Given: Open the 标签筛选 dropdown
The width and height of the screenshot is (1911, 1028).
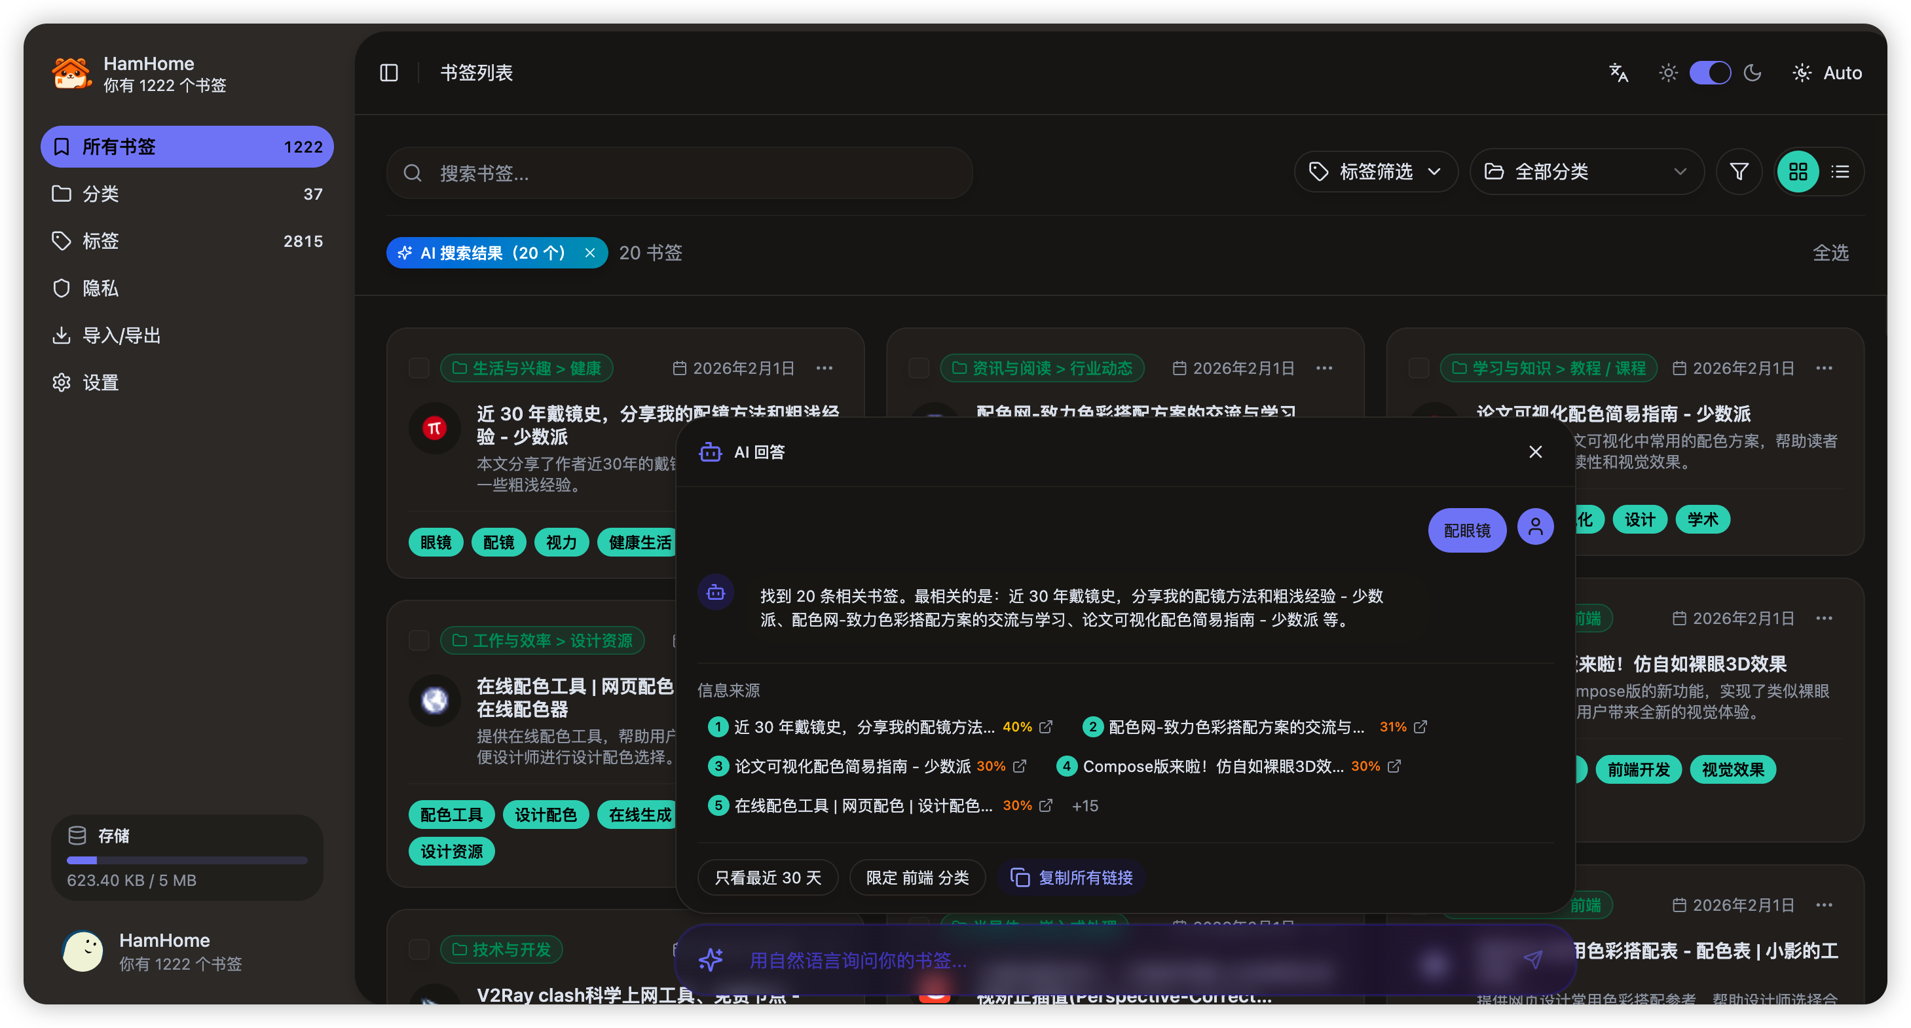Looking at the screenshot, I should click(1375, 172).
